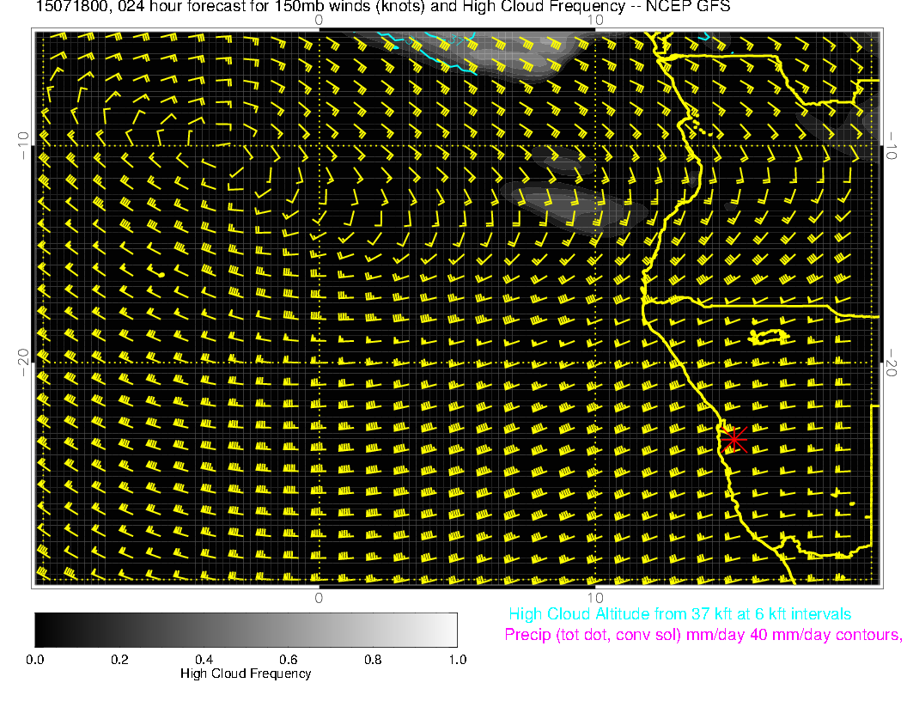Click the 0.8 tick label on colorbar

[373, 660]
